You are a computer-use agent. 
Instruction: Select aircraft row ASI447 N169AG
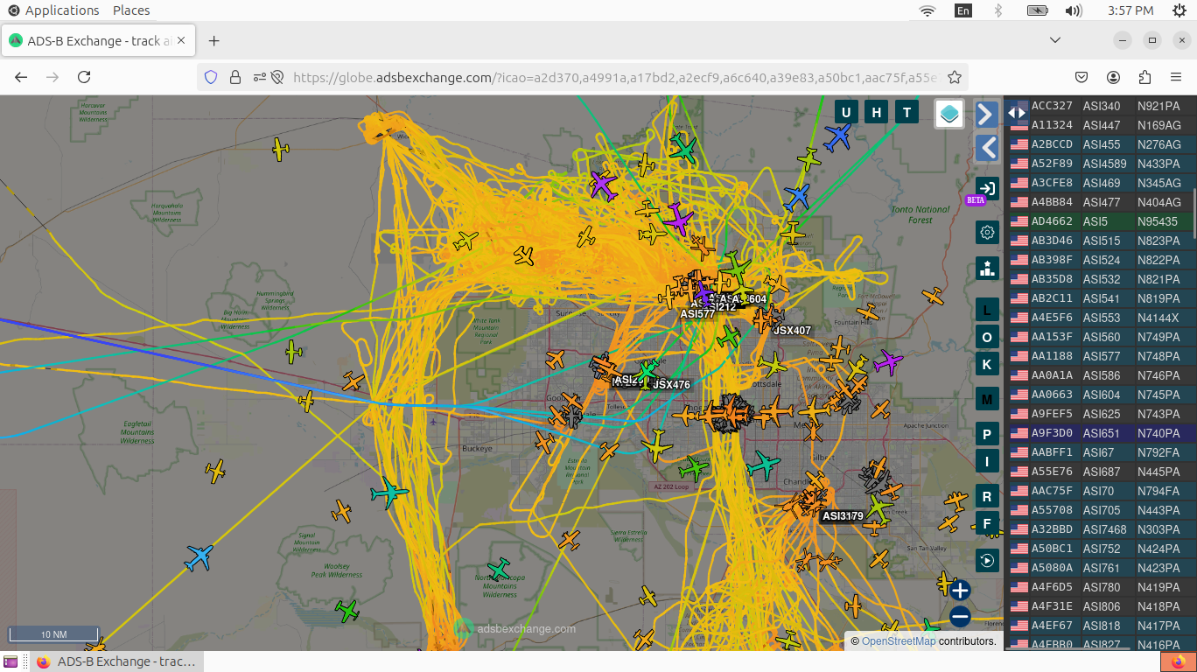point(1100,125)
